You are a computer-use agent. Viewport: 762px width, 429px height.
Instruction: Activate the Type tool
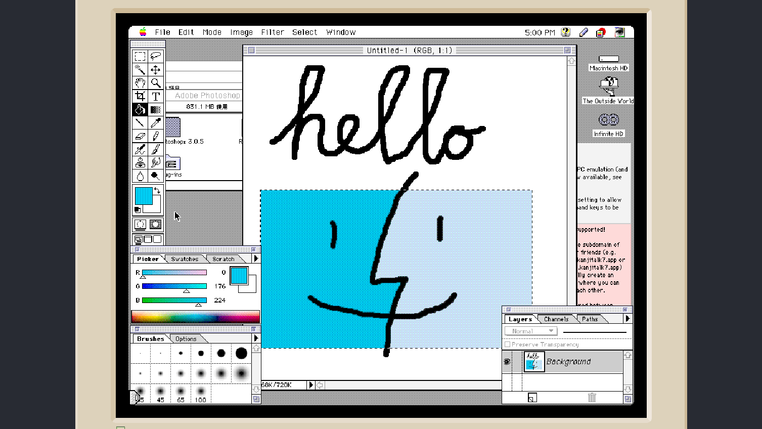[x=156, y=96]
